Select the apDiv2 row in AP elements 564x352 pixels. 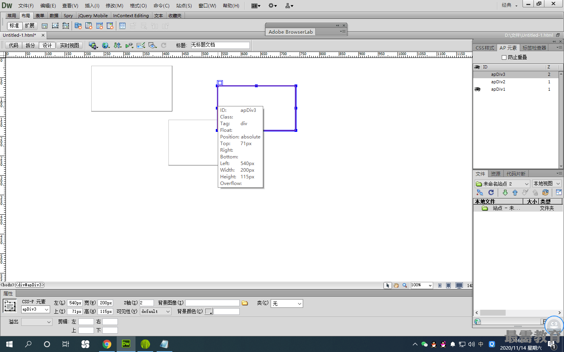click(x=516, y=82)
